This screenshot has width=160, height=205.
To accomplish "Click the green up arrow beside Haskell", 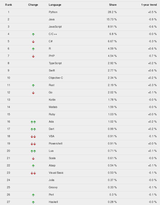I will [33, 202].
